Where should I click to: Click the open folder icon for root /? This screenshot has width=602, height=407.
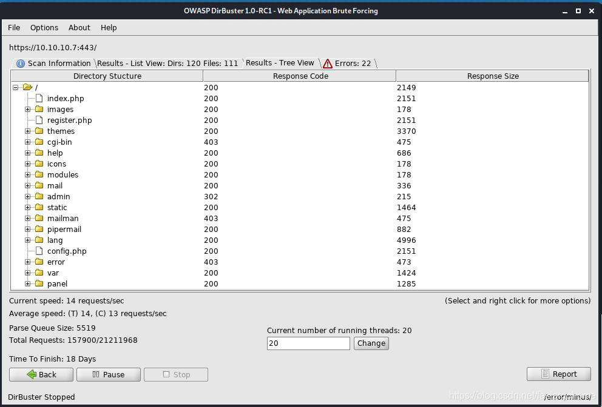[27, 87]
